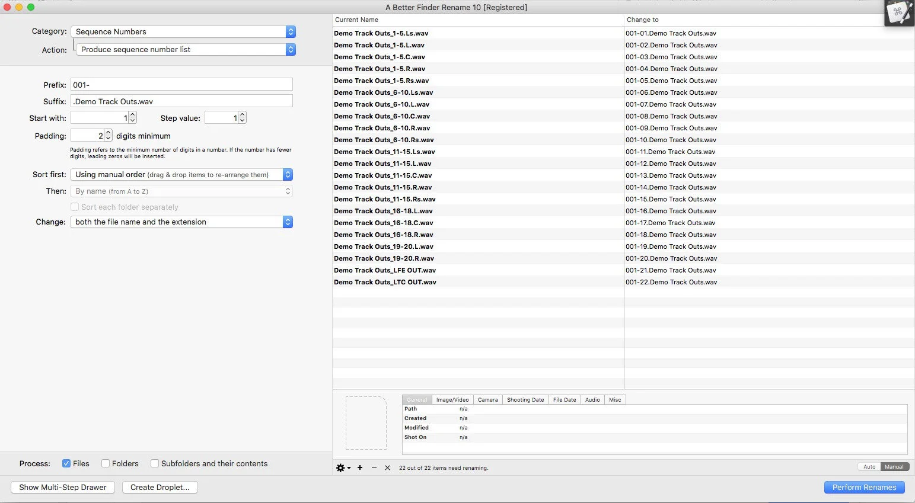The image size is (915, 503).
Task: Click the empty file preview placeholder
Action: 366,423
